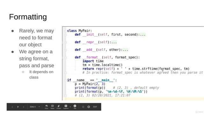The width and height of the screenshot is (204, 114).
Task: Collapse the __format__ method fold marker
Action: pos(66,58)
